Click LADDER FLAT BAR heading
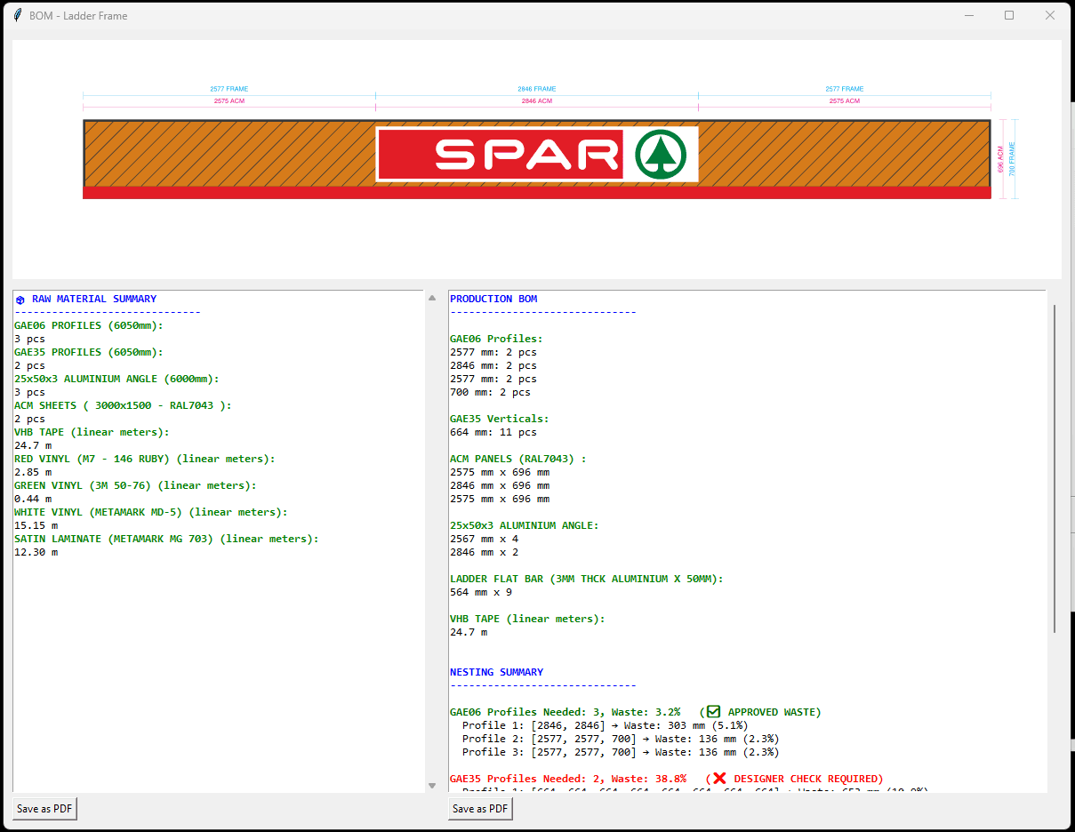 (587, 579)
